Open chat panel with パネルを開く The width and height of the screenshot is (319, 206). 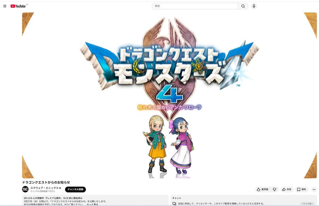point(307,204)
